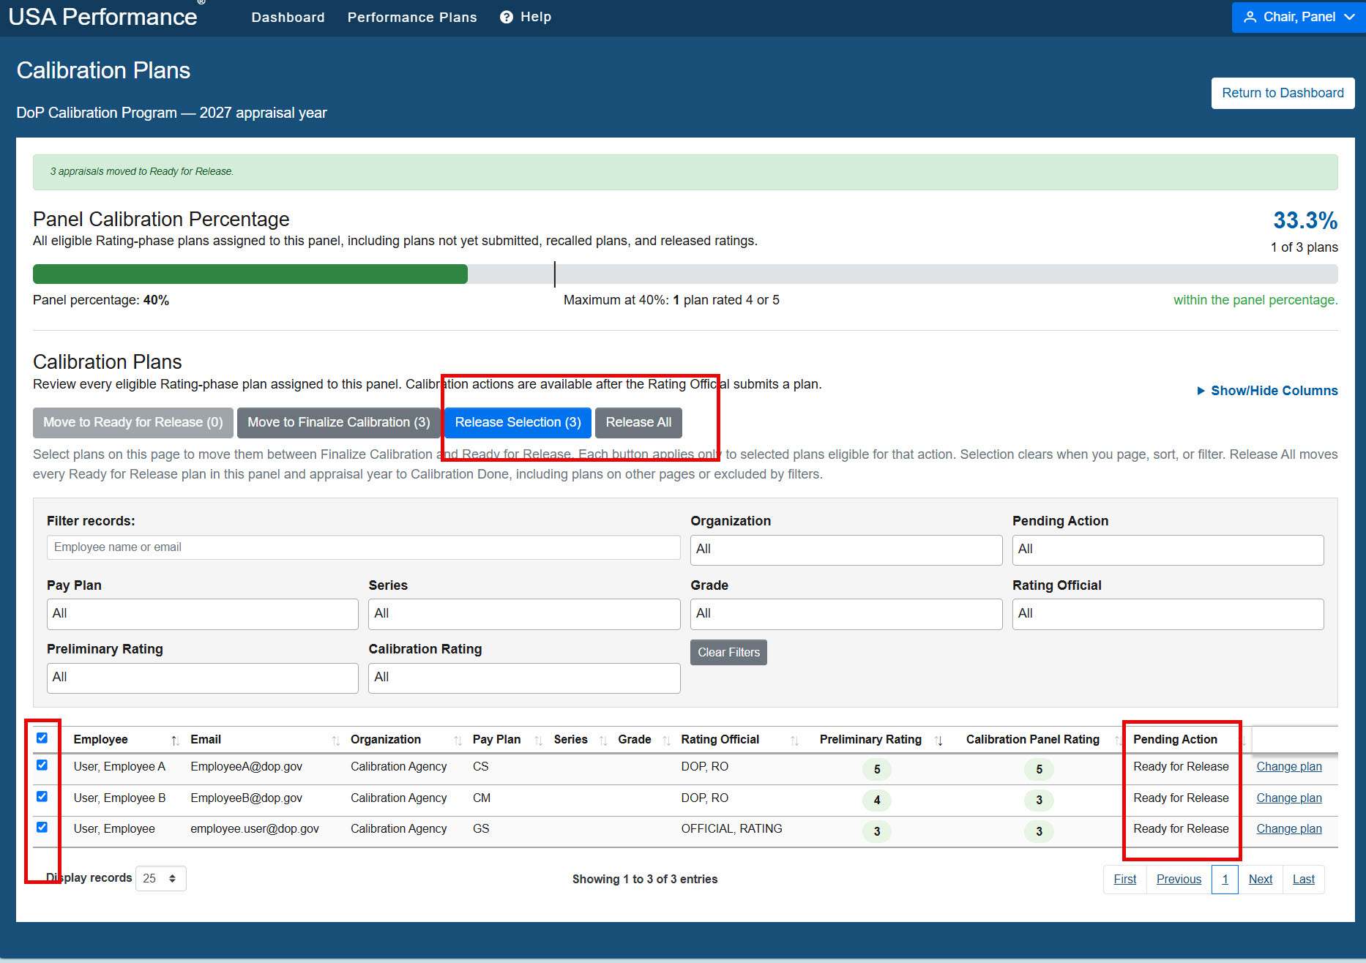Toggle the select-all checkbox in table header

pos(42,738)
